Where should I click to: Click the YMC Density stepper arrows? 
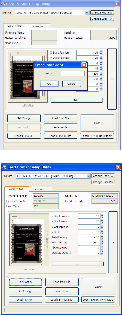point(102,242)
